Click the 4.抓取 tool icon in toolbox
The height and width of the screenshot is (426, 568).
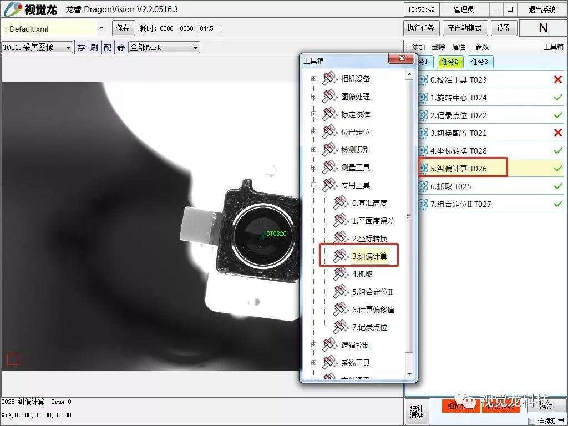coord(341,274)
